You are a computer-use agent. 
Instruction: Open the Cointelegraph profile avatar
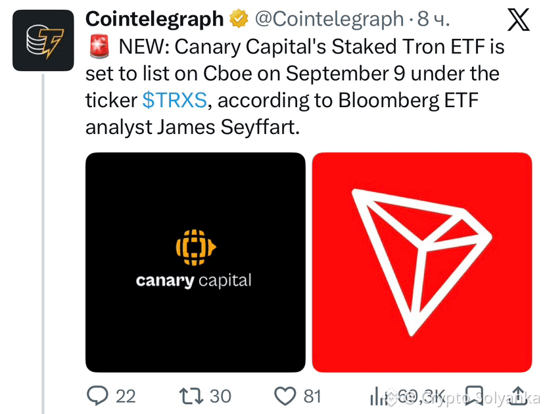(43, 40)
